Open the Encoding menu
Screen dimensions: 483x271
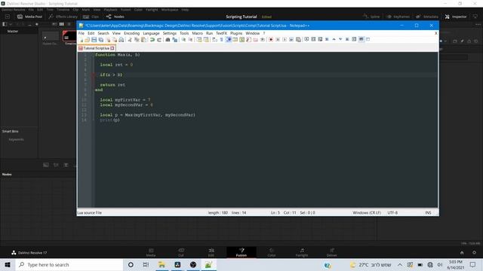click(131, 33)
